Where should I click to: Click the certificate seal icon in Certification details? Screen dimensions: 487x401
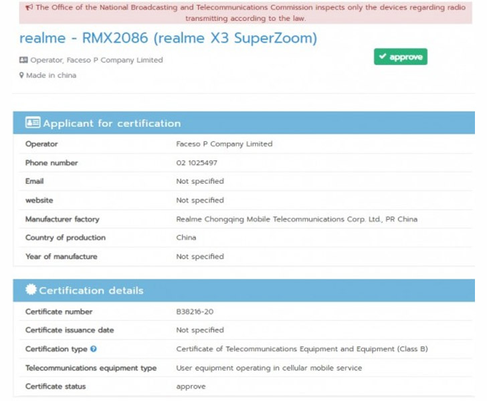pos(31,289)
